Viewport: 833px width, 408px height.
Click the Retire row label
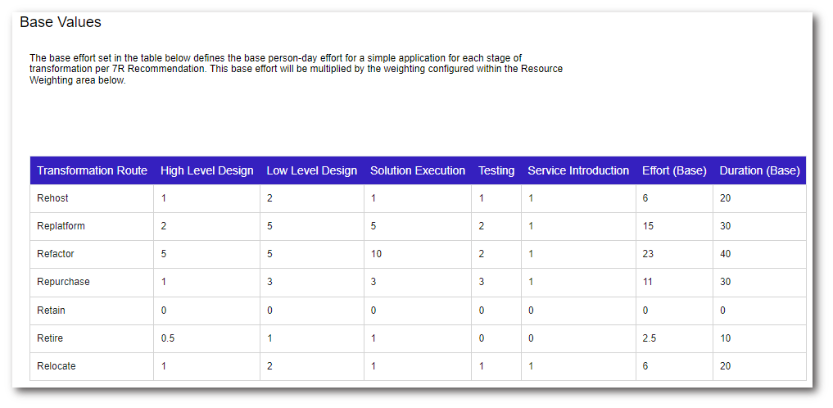coord(50,338)
